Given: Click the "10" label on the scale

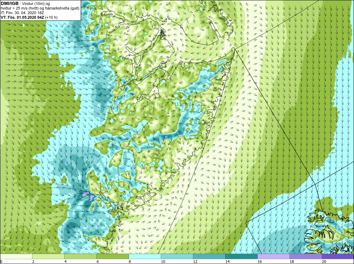Looking at the screenshot, I should pos(163,262).
